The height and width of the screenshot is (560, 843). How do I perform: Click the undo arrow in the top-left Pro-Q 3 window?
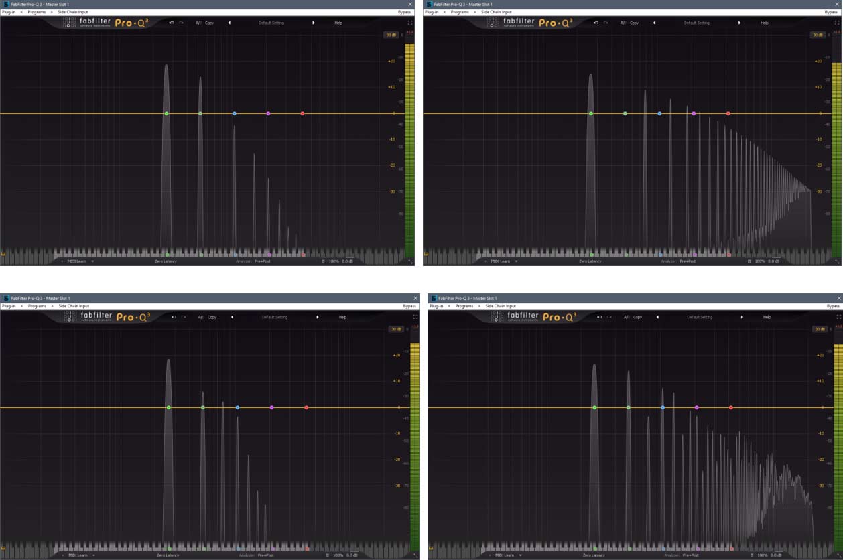click(x=172, y=23)
